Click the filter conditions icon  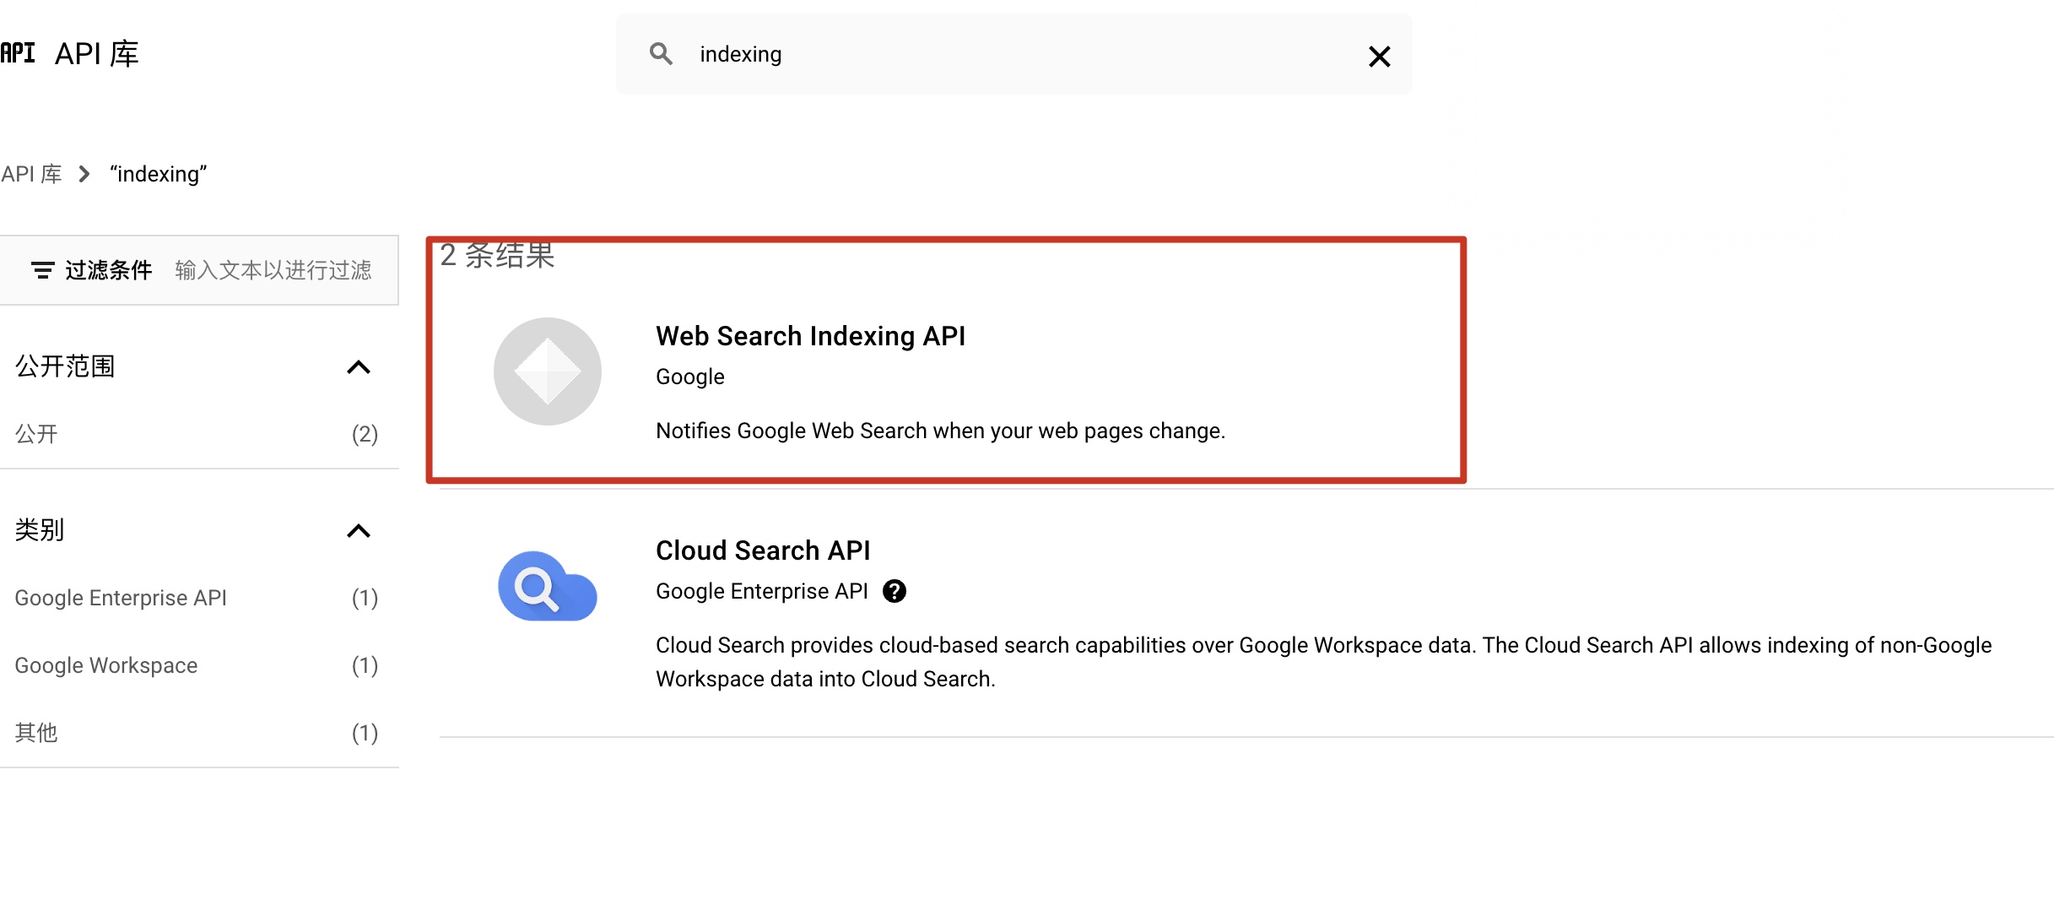42,270
